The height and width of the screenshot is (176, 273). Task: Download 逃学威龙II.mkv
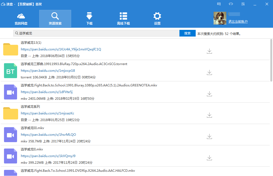tap(209, 158)
